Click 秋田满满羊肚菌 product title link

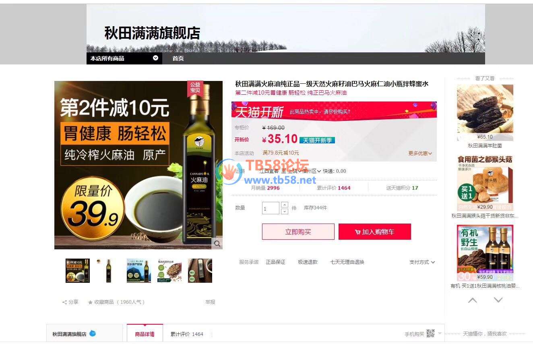485,146
